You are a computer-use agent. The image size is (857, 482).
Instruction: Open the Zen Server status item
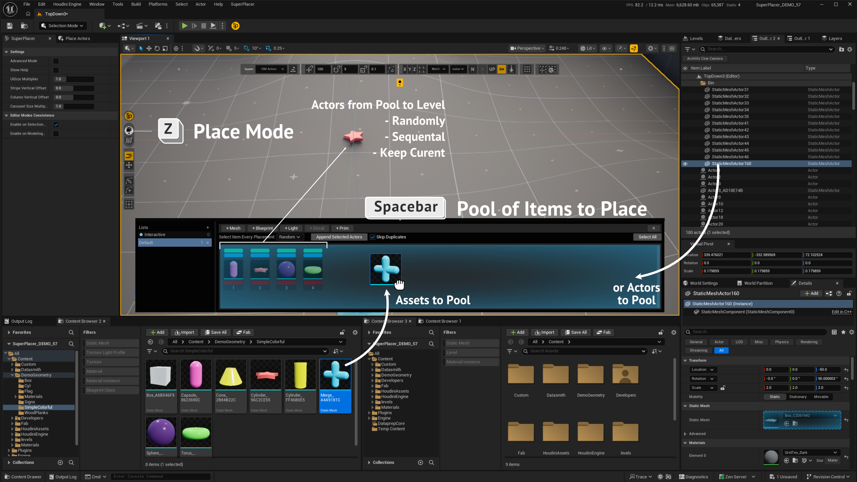coord(736,477)
